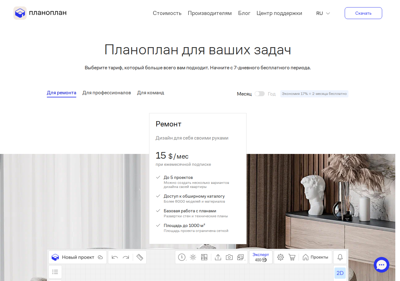
Task: Click the Площадь до 1000 м² feature
Action: coord(184,225)
